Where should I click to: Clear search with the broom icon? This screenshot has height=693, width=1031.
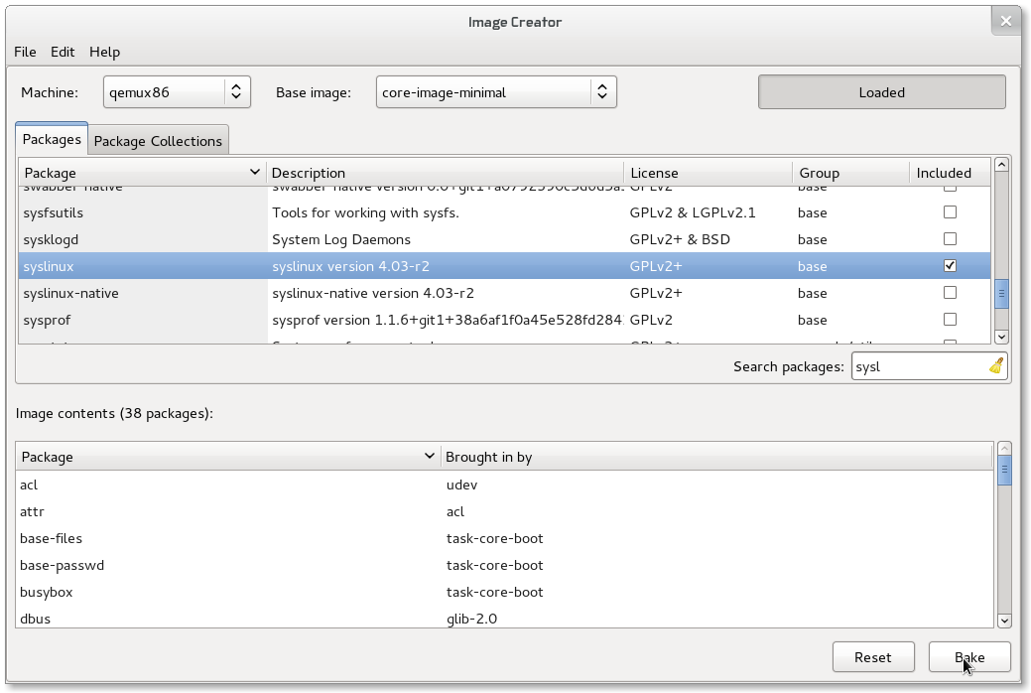click(995, 366)
